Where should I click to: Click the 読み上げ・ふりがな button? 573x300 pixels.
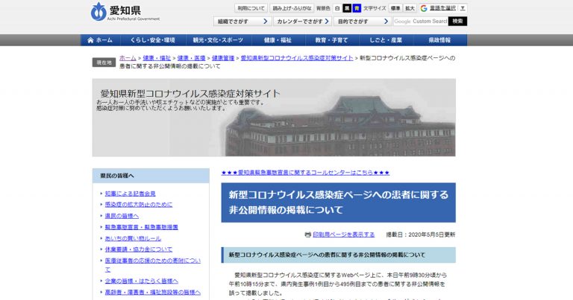pos(292,8)
